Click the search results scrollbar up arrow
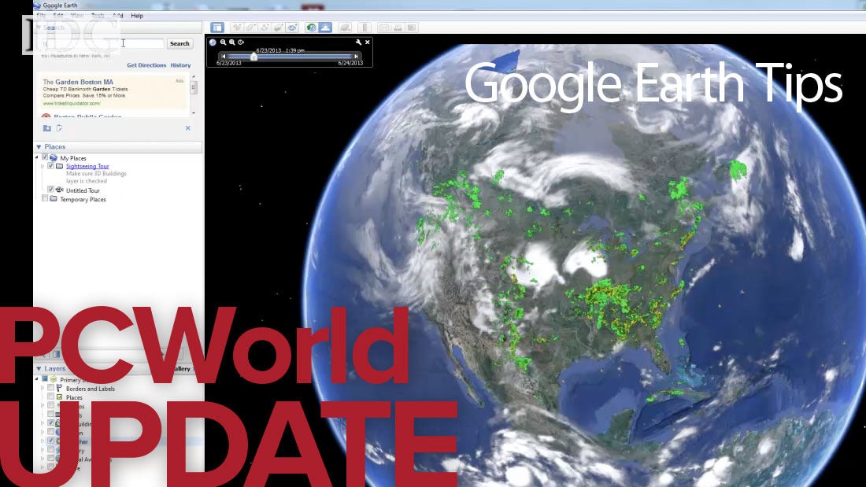Image resolution: width=866 pixels, height=487 pixels. tap(194, 77)
